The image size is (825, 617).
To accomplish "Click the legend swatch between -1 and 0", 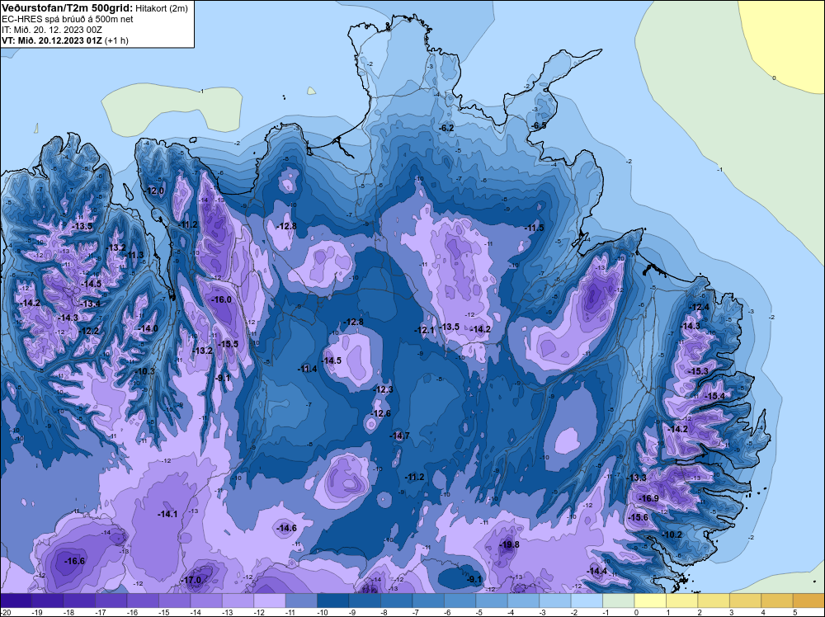I will 618,601.
